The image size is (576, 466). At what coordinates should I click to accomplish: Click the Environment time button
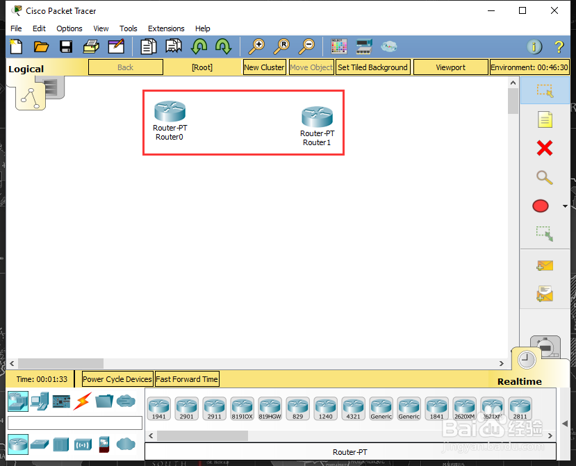coord(529,67)
